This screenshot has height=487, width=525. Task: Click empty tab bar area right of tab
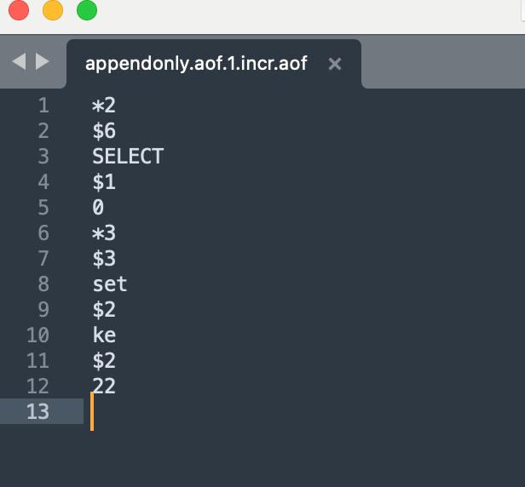click(x=444, y=62)
